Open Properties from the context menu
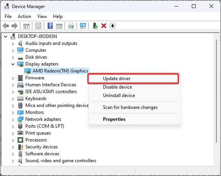The image size is (221, 176). pyautogui.click(x=135, y=119)
